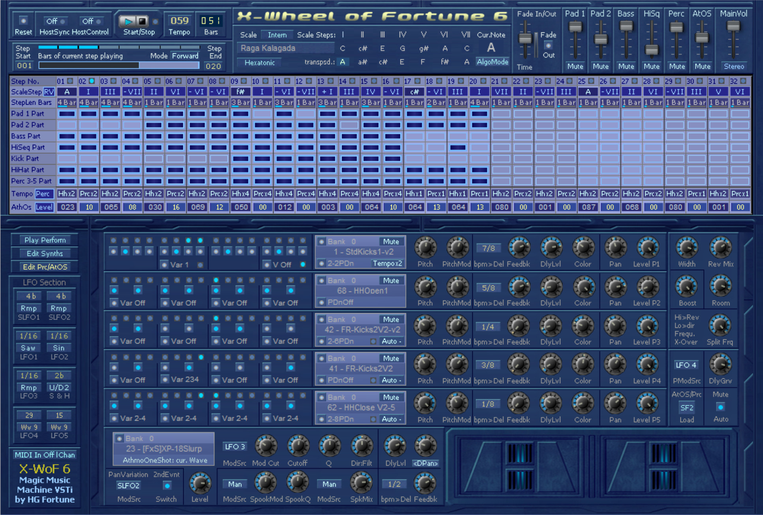Mute the Bass channel

point(626,66)
